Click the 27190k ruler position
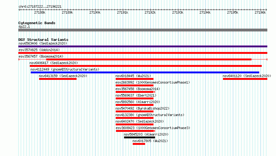This screenshot has height=156, width=276. (x=95, y=12)
